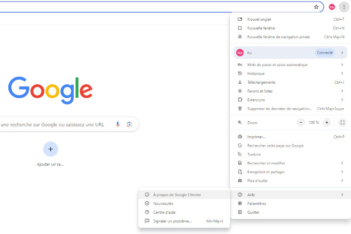The height and width of the screenshot is (234, 351).
Task: Click the 'Alt+Maj+I' shortcut text
Action: (x=214, y=221)
